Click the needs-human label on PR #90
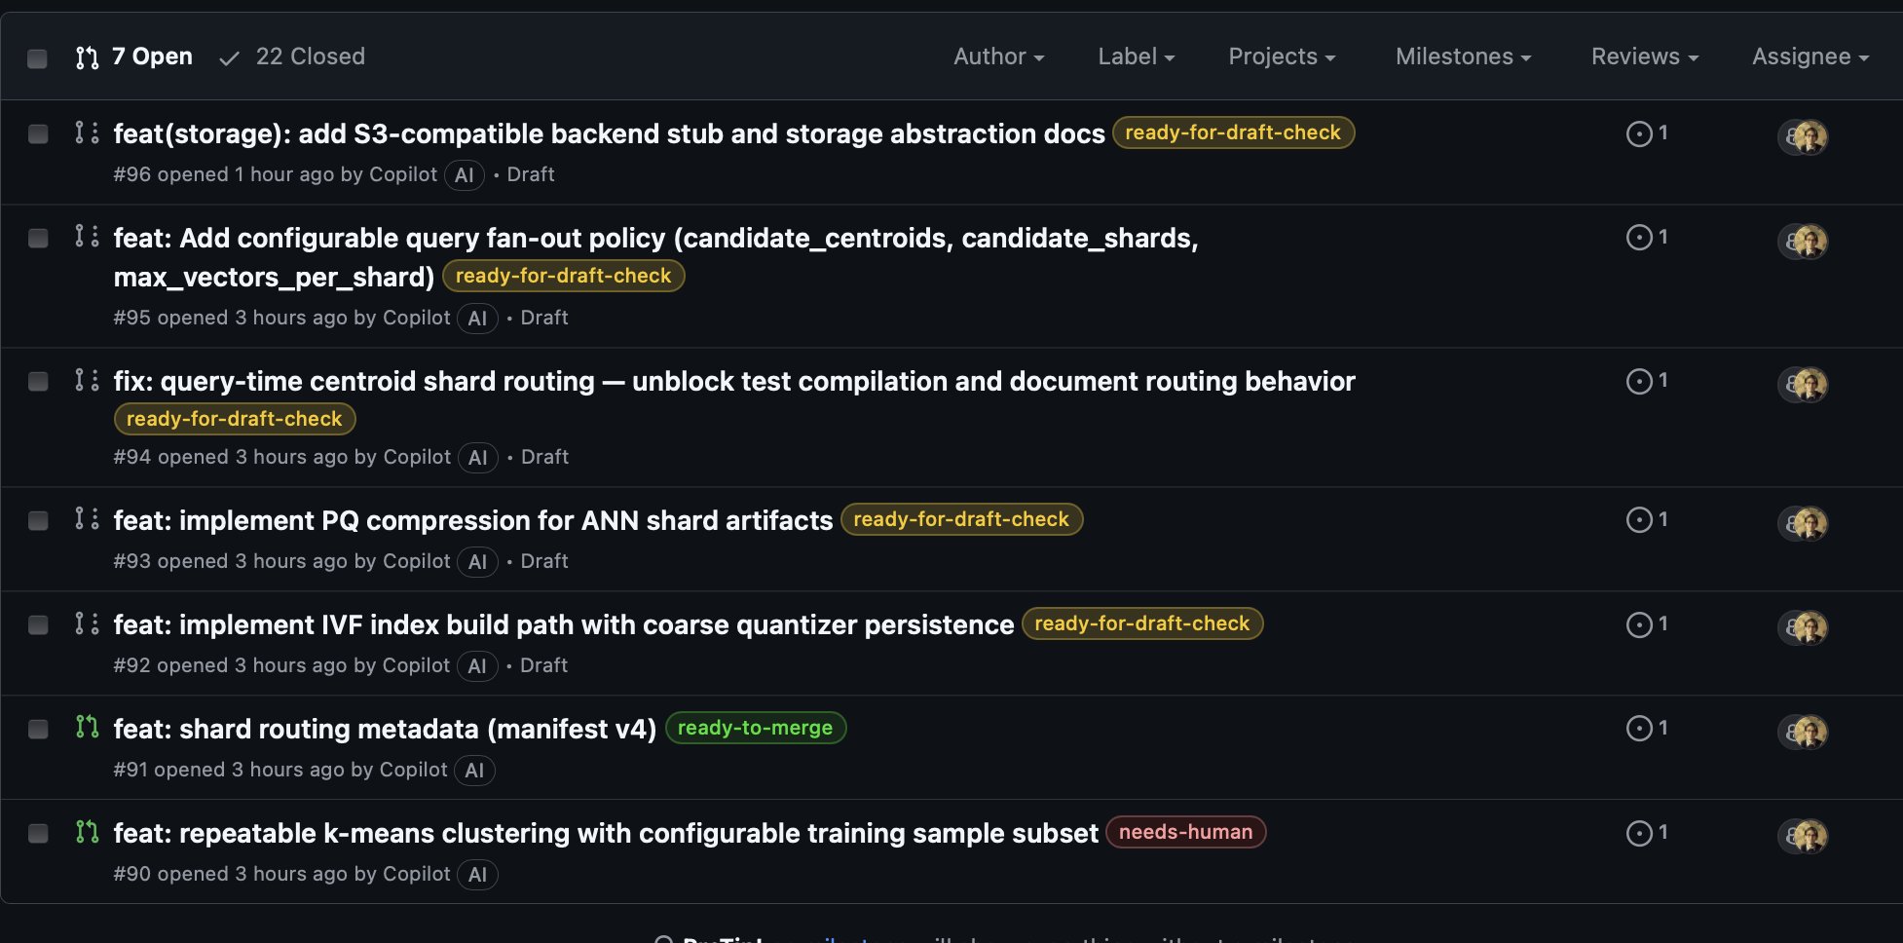The image size is (1903, 943). (1185, 832)
